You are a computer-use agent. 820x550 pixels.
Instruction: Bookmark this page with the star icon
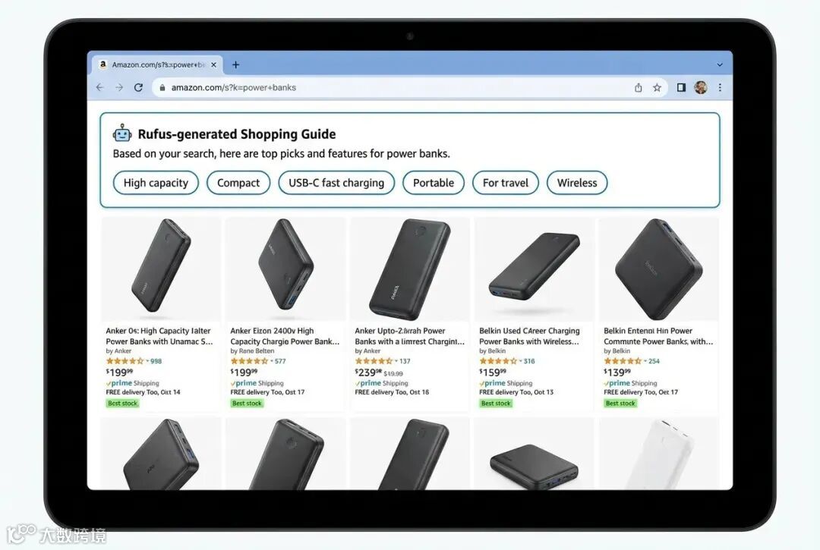point(658,88)
